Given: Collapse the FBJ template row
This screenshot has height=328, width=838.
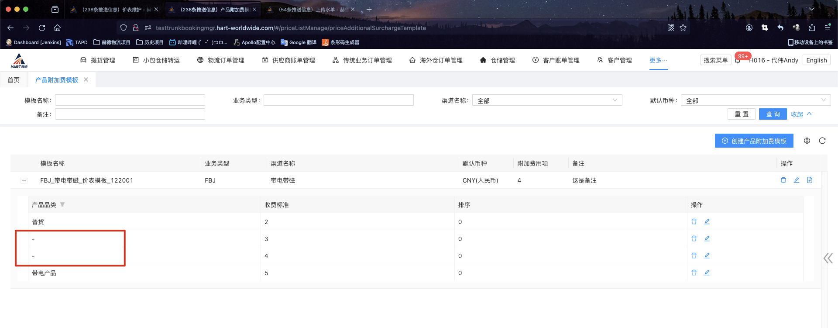Looking at the screenshot, I should 24,180.
